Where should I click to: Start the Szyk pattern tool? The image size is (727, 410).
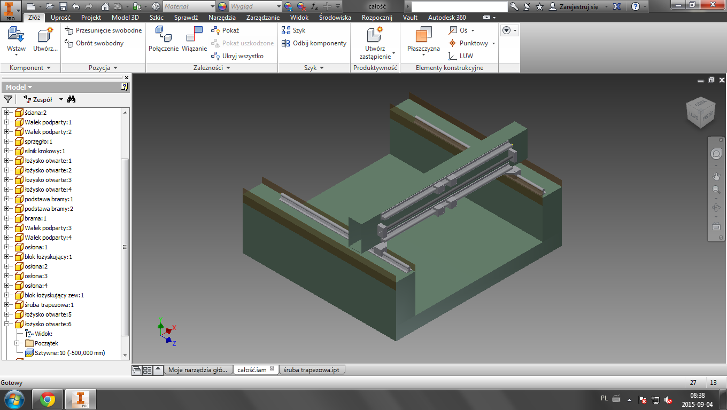coord(293,30)
